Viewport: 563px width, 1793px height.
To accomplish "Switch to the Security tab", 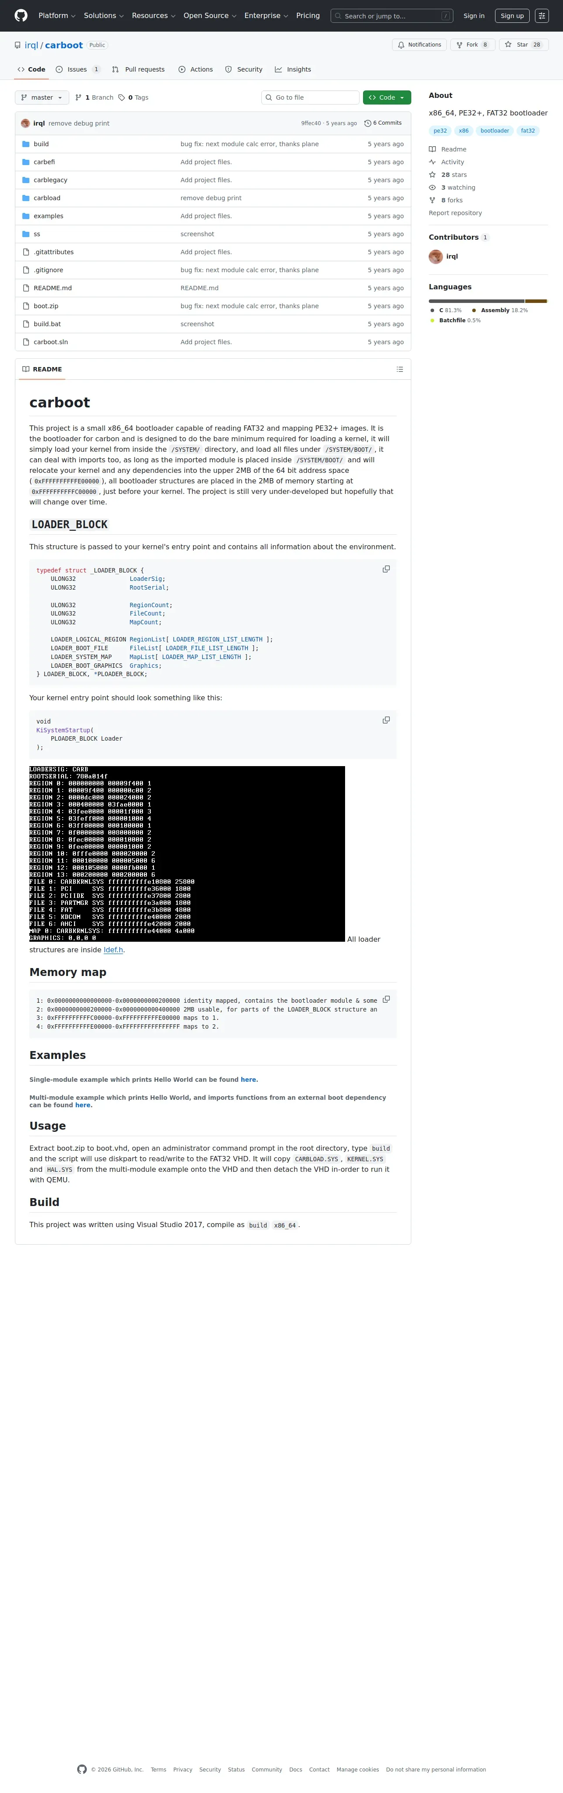I will pos(243,70).
